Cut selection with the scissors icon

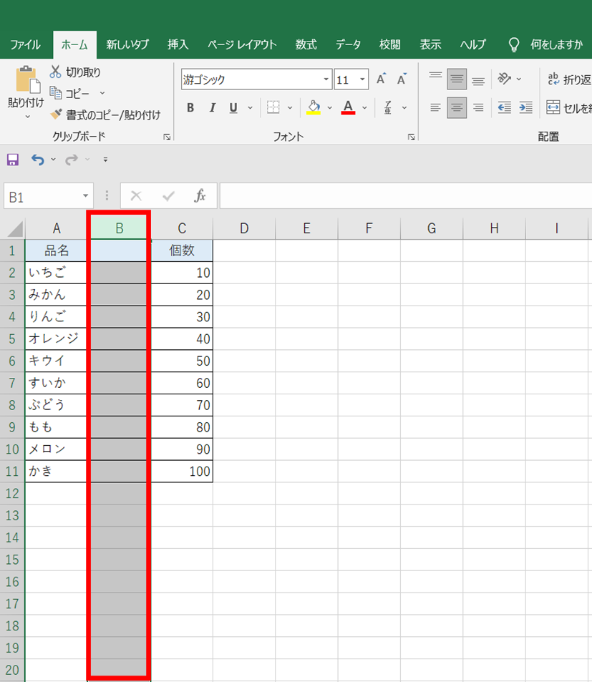pos(55,72)
